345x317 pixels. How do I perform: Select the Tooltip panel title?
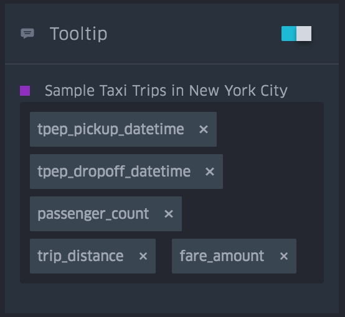coord(78,34)
